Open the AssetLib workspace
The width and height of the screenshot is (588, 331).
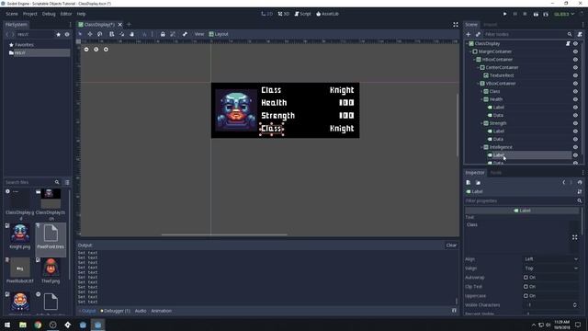(x=327, y=14)
